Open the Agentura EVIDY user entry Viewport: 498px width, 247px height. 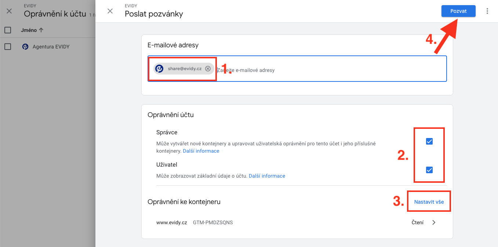[x=51, y=47]
